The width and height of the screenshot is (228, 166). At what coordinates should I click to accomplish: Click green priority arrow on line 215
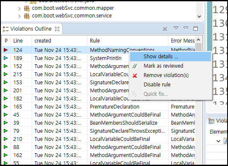point(6,74)
